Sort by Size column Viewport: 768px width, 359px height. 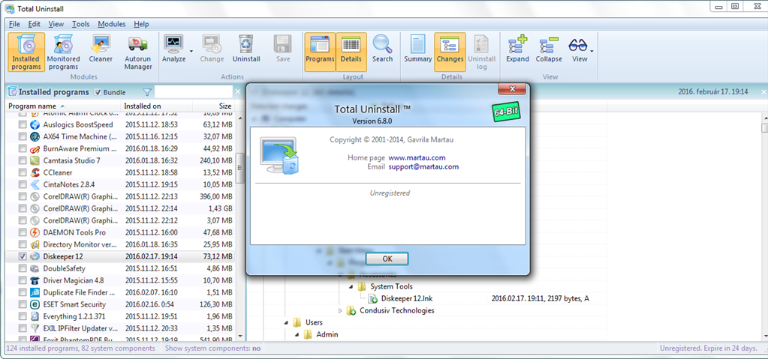click(214, 106)
